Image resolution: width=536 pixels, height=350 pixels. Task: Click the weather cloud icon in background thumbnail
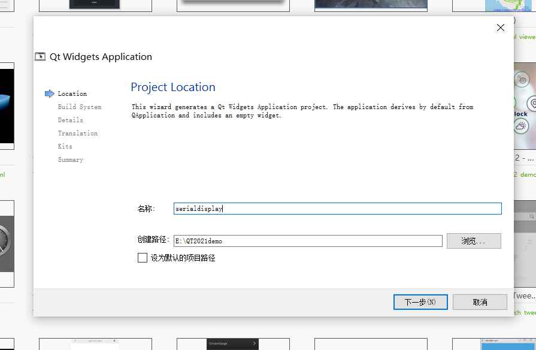[x=521, y=126]
